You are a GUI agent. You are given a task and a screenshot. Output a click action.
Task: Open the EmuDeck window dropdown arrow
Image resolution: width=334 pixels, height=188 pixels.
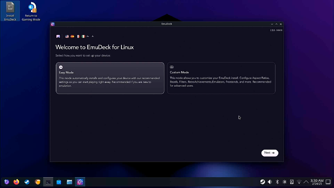(272, 24)
